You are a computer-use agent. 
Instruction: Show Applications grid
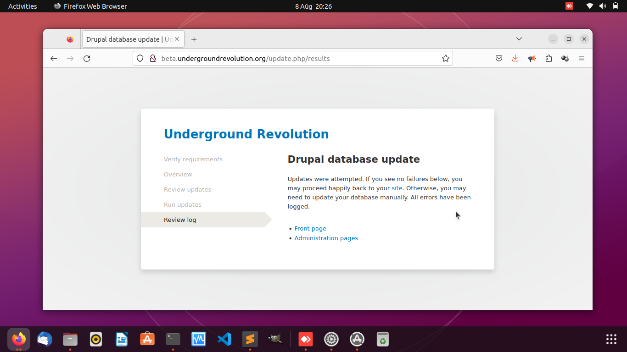611,339
